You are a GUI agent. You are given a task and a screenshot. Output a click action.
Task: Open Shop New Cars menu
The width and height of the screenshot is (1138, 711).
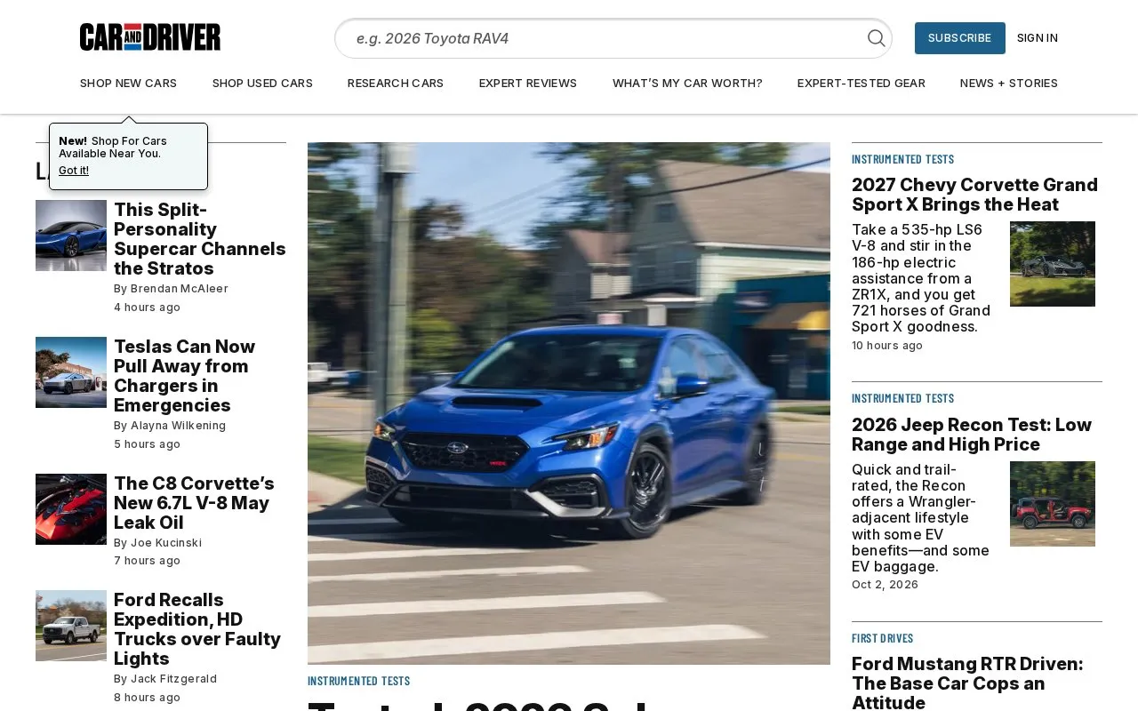(128, 84)
